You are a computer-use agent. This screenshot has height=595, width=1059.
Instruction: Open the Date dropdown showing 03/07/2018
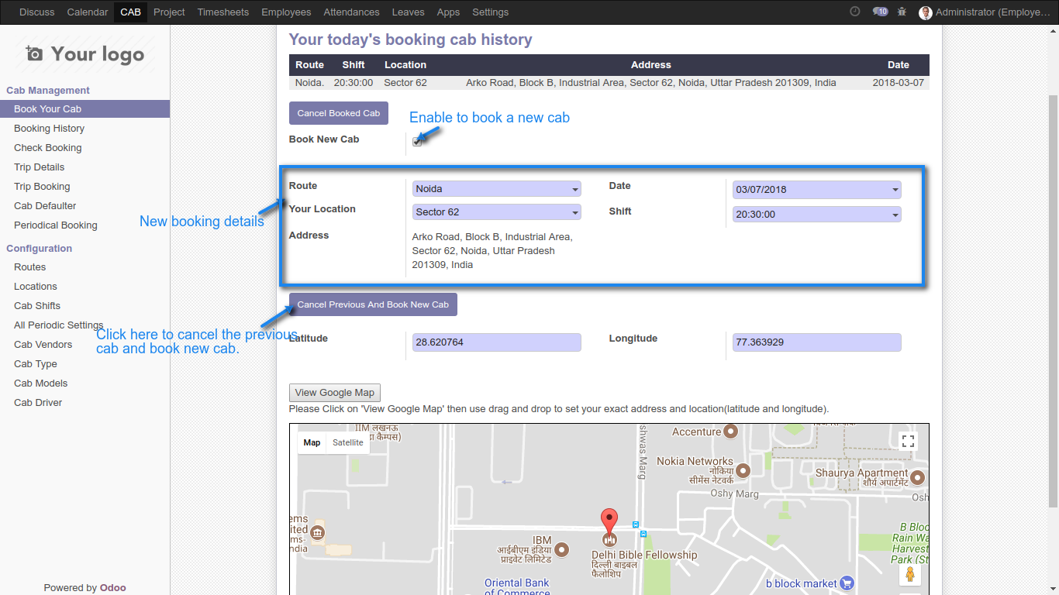click(817, 189)
